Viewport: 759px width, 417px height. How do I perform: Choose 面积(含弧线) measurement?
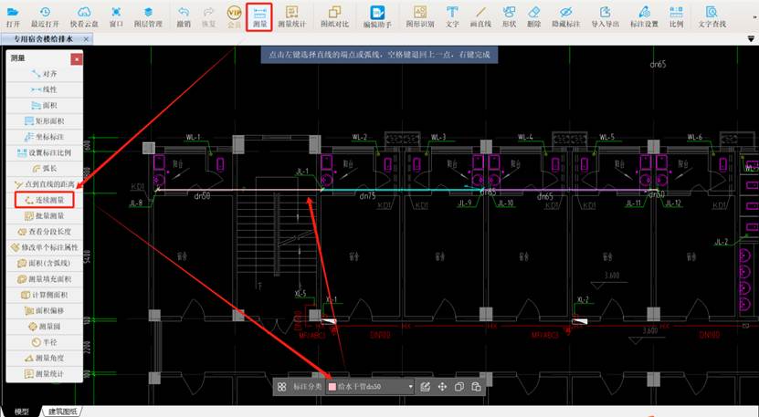(45, 263)
